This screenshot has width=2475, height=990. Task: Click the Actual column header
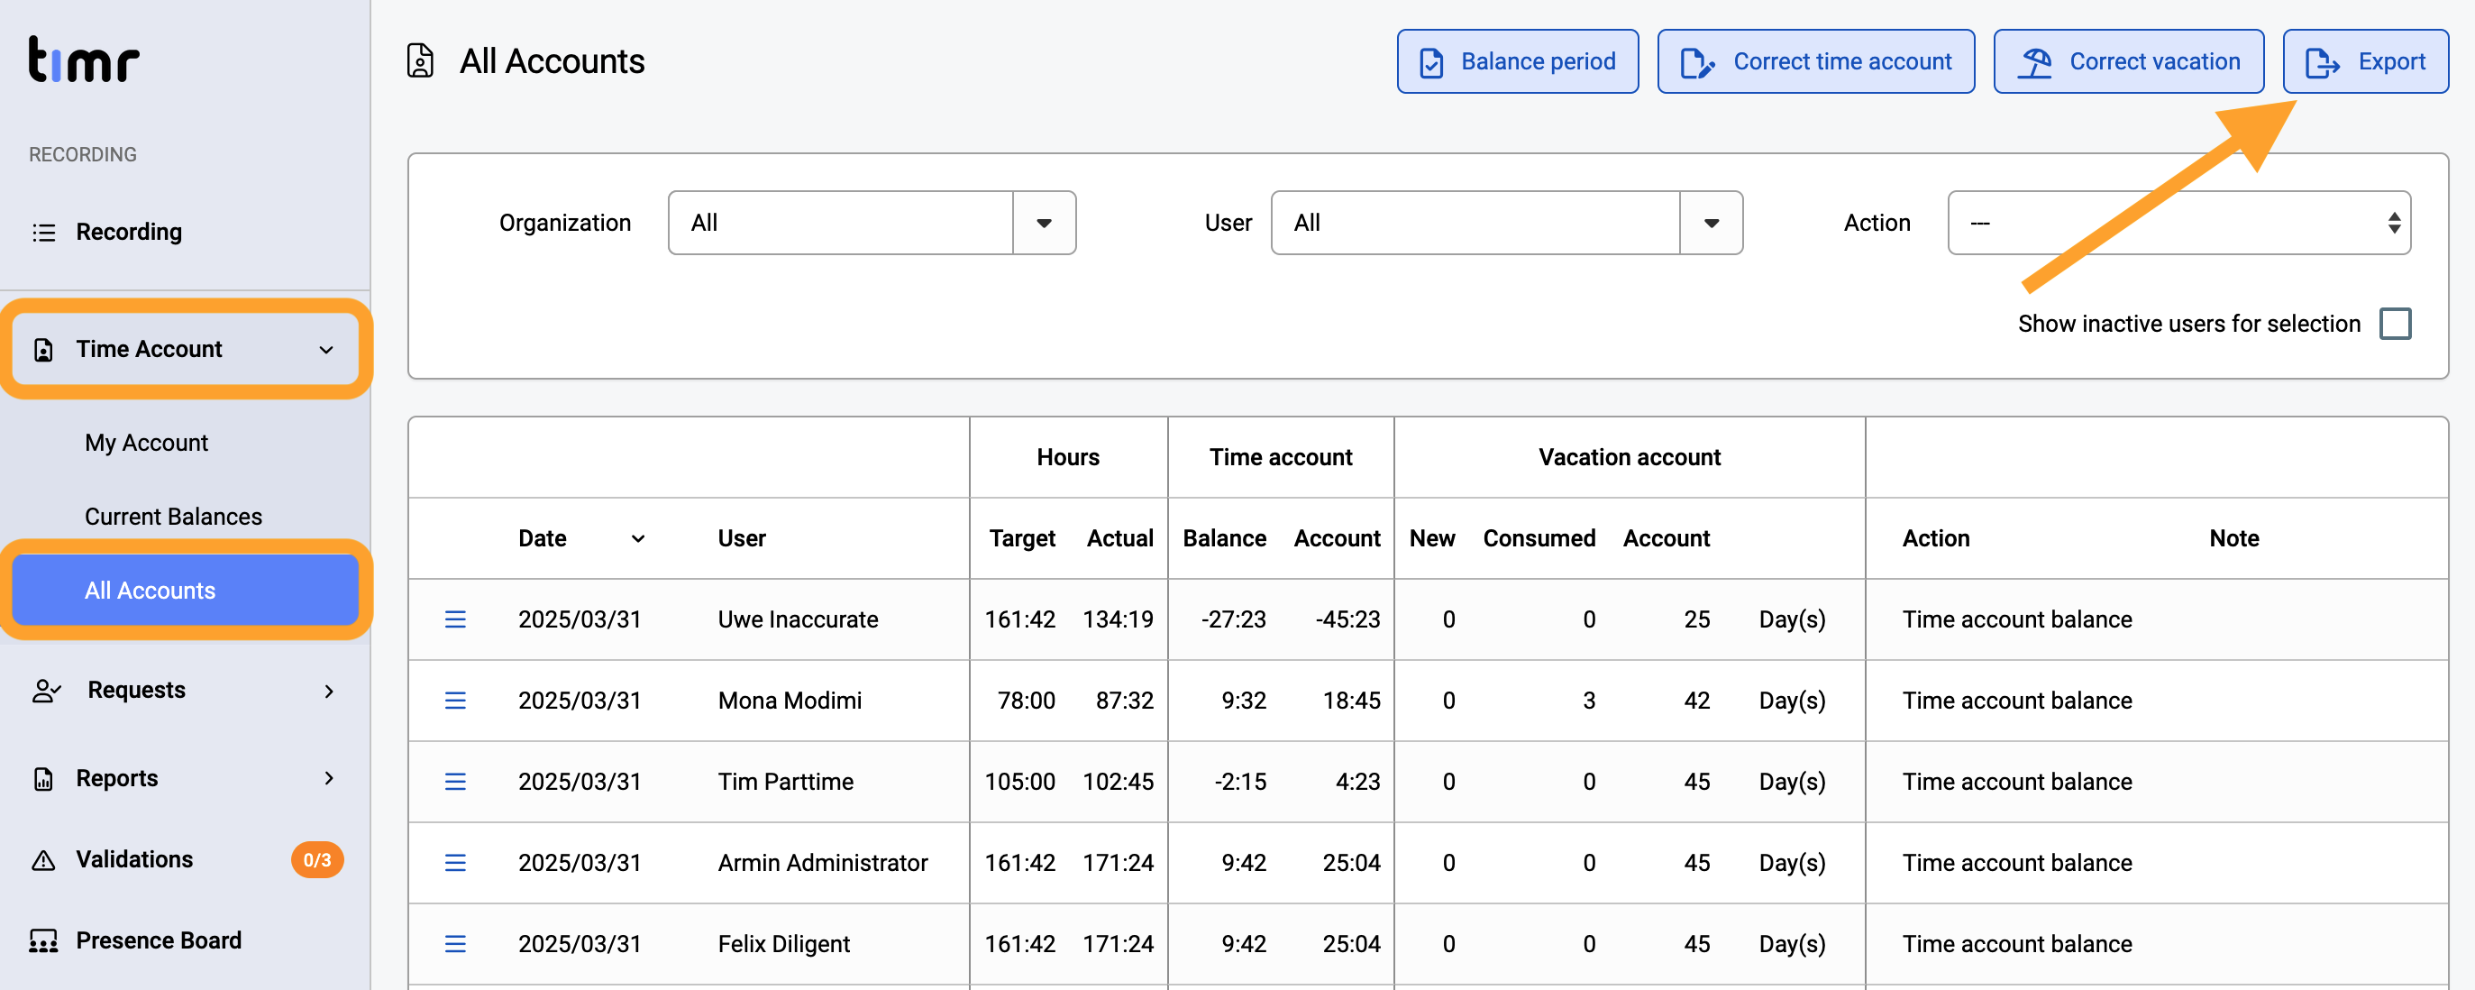(x=1120, y=539)
